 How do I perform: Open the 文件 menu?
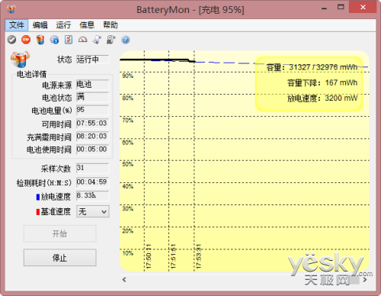point(17,25)
